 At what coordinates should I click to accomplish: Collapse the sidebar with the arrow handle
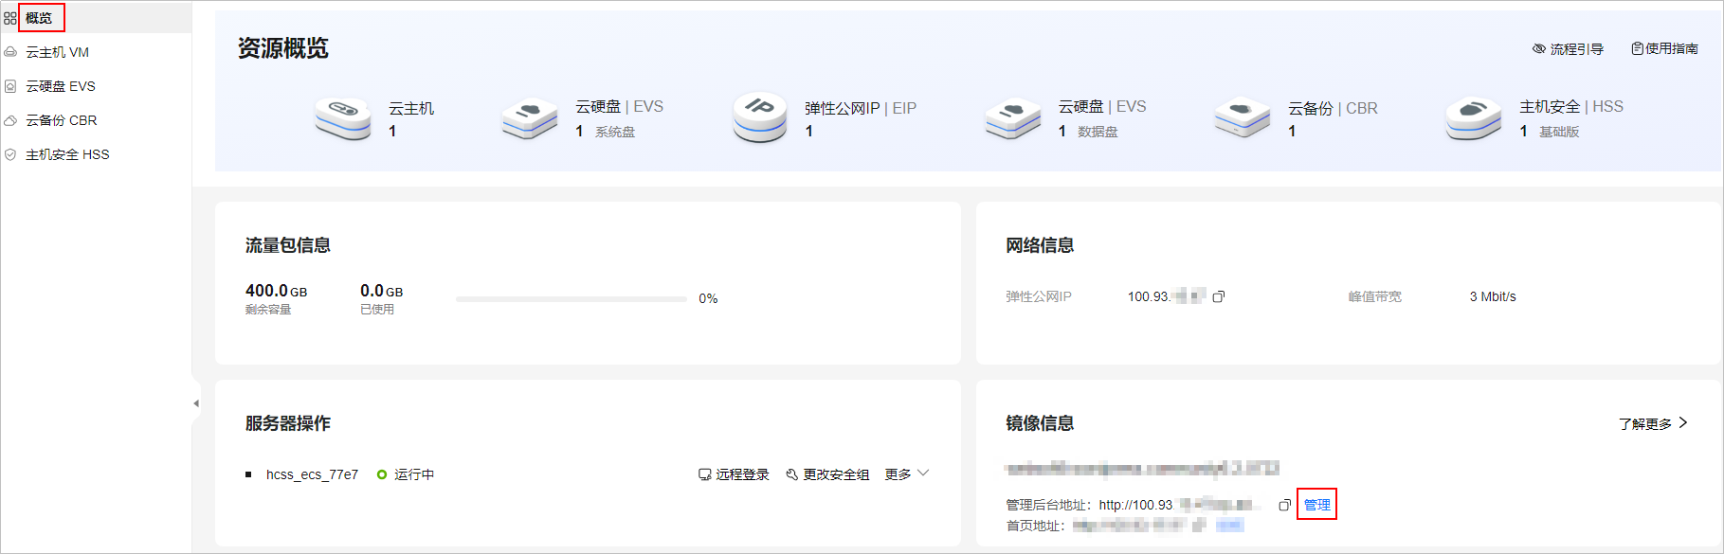pyautogui.click(x=195, y=403)
